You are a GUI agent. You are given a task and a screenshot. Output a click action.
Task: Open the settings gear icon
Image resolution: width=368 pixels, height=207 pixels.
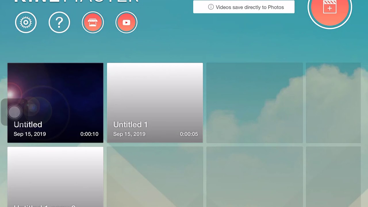[x=26, y=22]
